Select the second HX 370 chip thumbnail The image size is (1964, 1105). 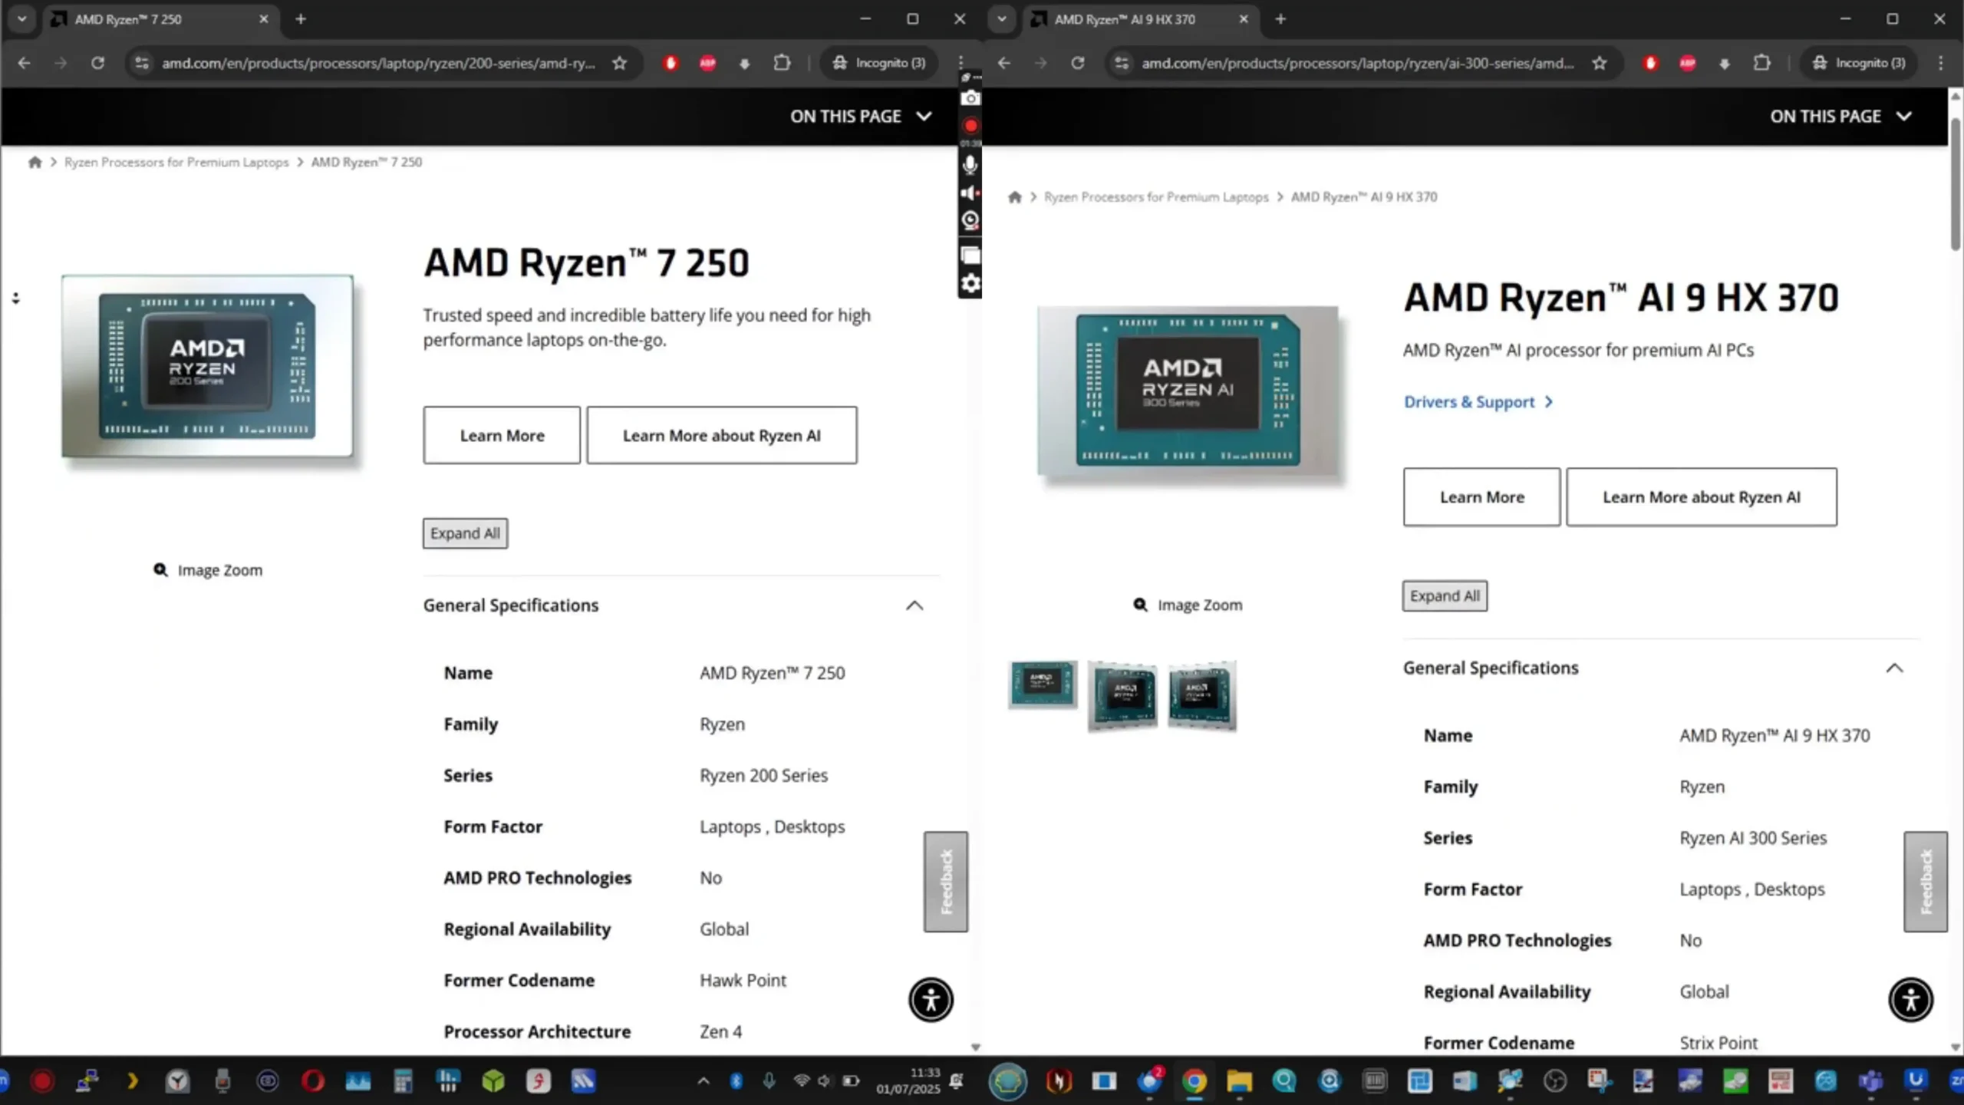tap(1122, 695)
